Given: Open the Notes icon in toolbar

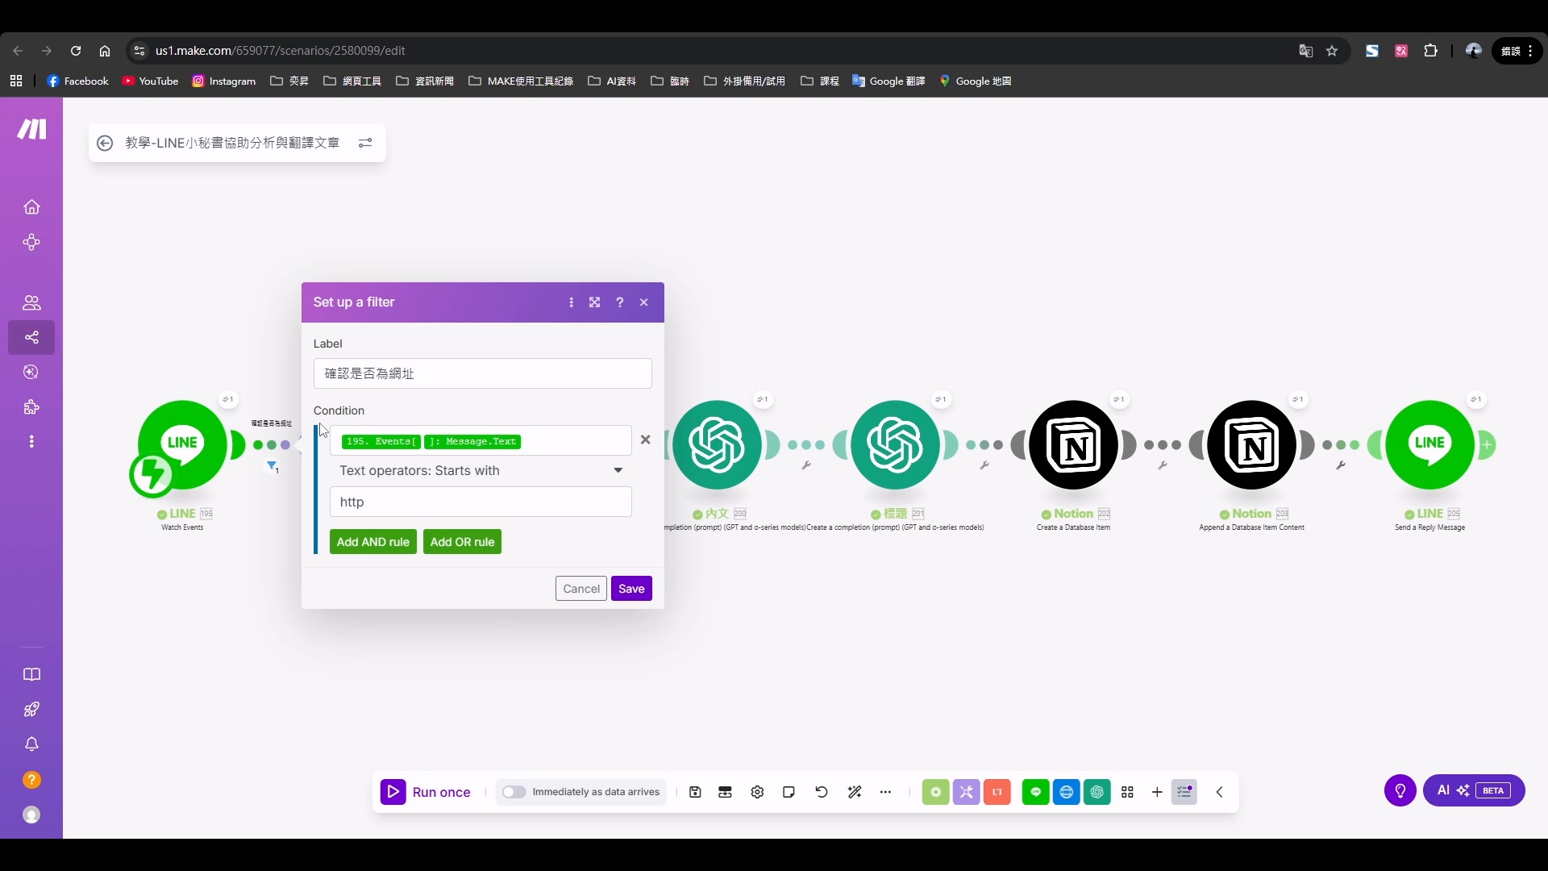Looking at the screenshot, I should [789, 792].
